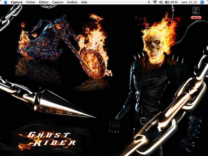Open the Capture application menu

[x=17, y=2]
